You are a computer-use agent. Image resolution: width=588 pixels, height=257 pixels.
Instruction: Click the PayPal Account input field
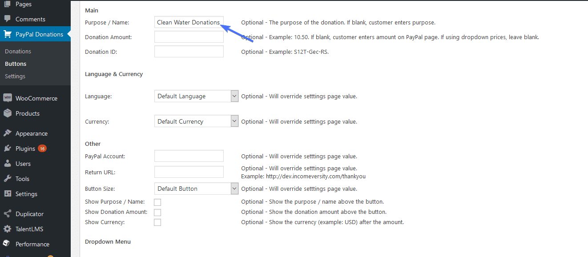tap(189, 156)
